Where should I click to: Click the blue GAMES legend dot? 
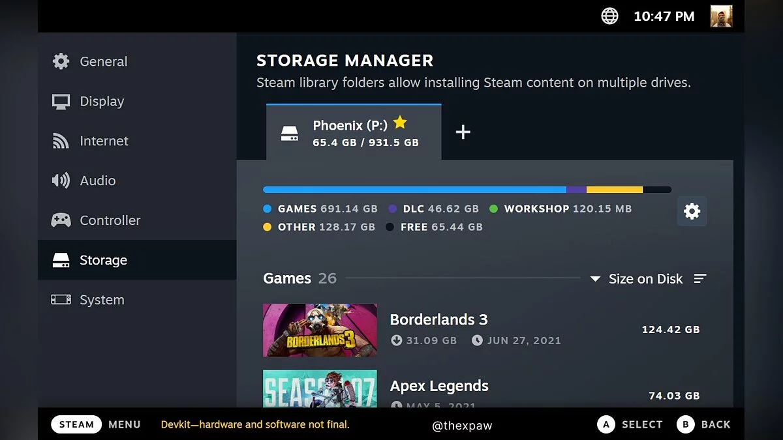click(x=267, y=209)
